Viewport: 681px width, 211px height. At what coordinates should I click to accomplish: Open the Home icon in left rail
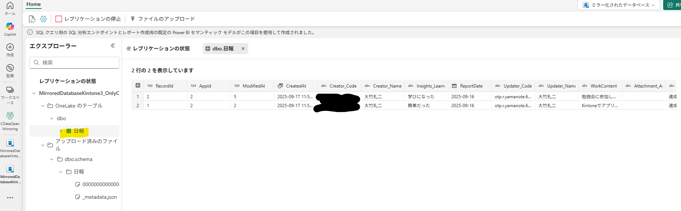click(x=10, y=8)
